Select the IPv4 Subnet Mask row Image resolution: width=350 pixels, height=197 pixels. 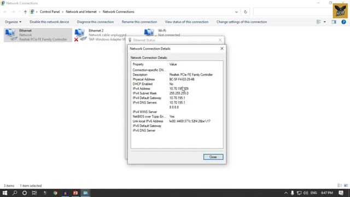177,94
